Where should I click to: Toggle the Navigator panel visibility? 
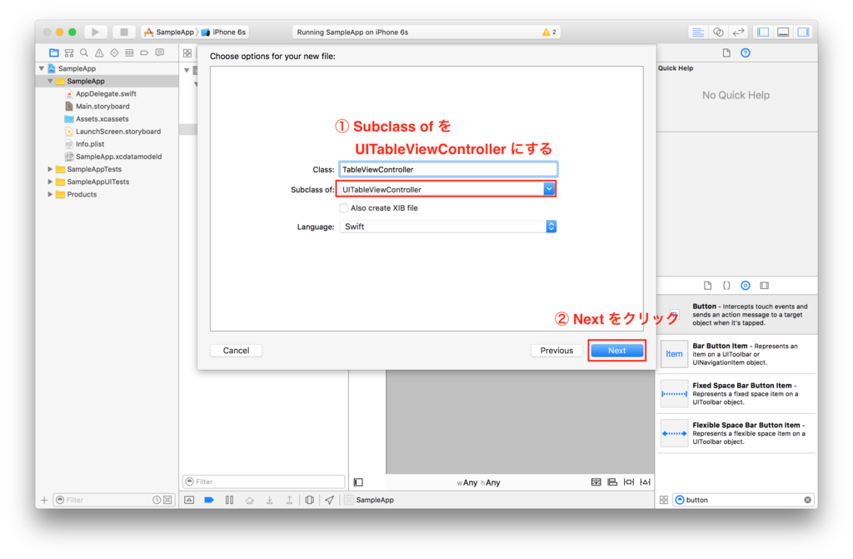click(763, 32)
